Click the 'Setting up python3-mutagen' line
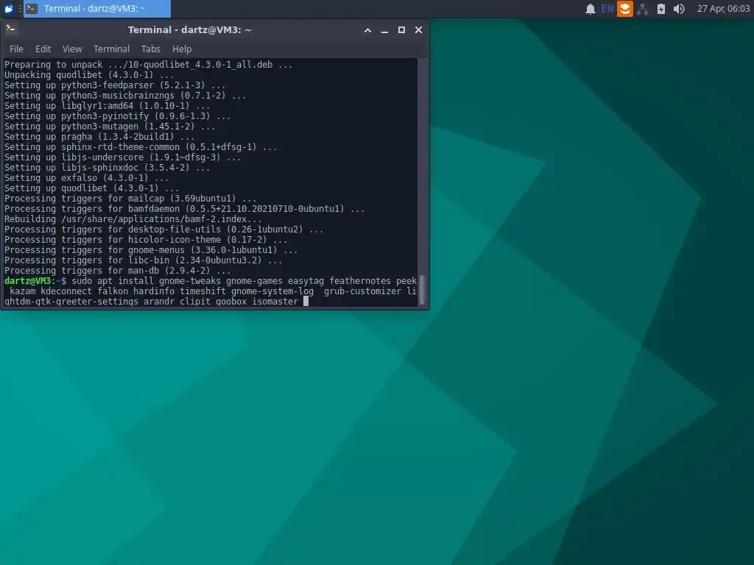This screenshot has width=754, height=565. click(x=110, y=127)
